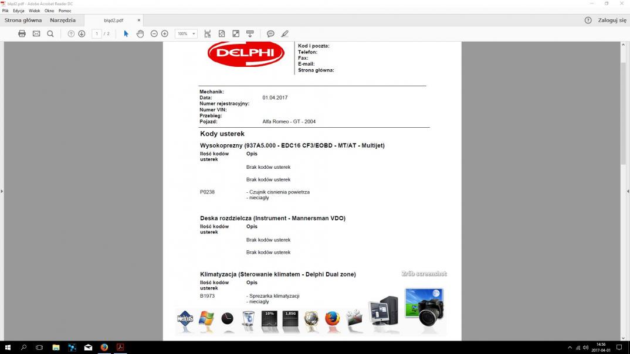Click fault code B1973 text
This screenshot has height=354, width=630.
[207, 296]
